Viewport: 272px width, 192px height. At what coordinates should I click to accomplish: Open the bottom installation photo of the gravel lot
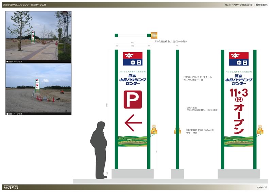click(x=38, y=88)
